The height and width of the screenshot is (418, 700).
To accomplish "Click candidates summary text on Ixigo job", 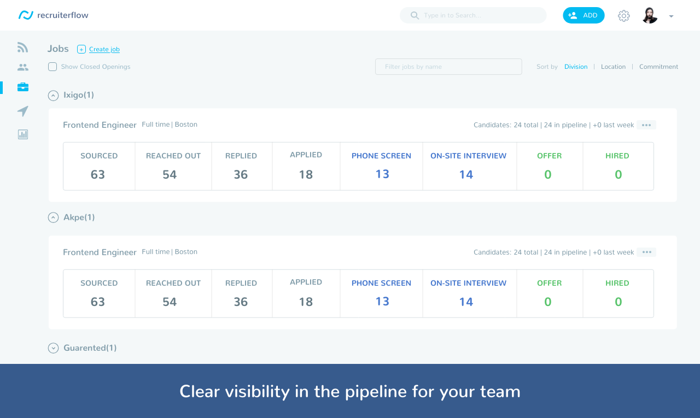I will tap(554, 125).
